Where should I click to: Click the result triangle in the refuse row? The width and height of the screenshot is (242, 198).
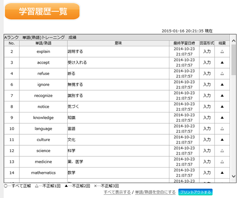coord(222,73)
